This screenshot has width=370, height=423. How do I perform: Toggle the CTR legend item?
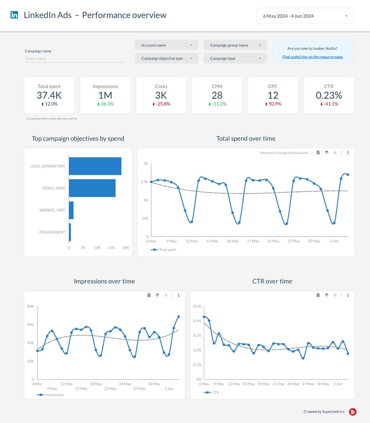(213, 392)
